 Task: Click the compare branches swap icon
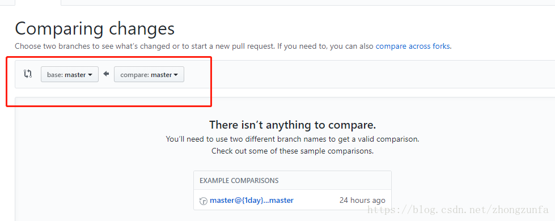28,74
